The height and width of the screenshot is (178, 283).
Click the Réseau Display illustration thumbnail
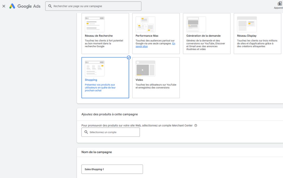(x=247, y=24)
